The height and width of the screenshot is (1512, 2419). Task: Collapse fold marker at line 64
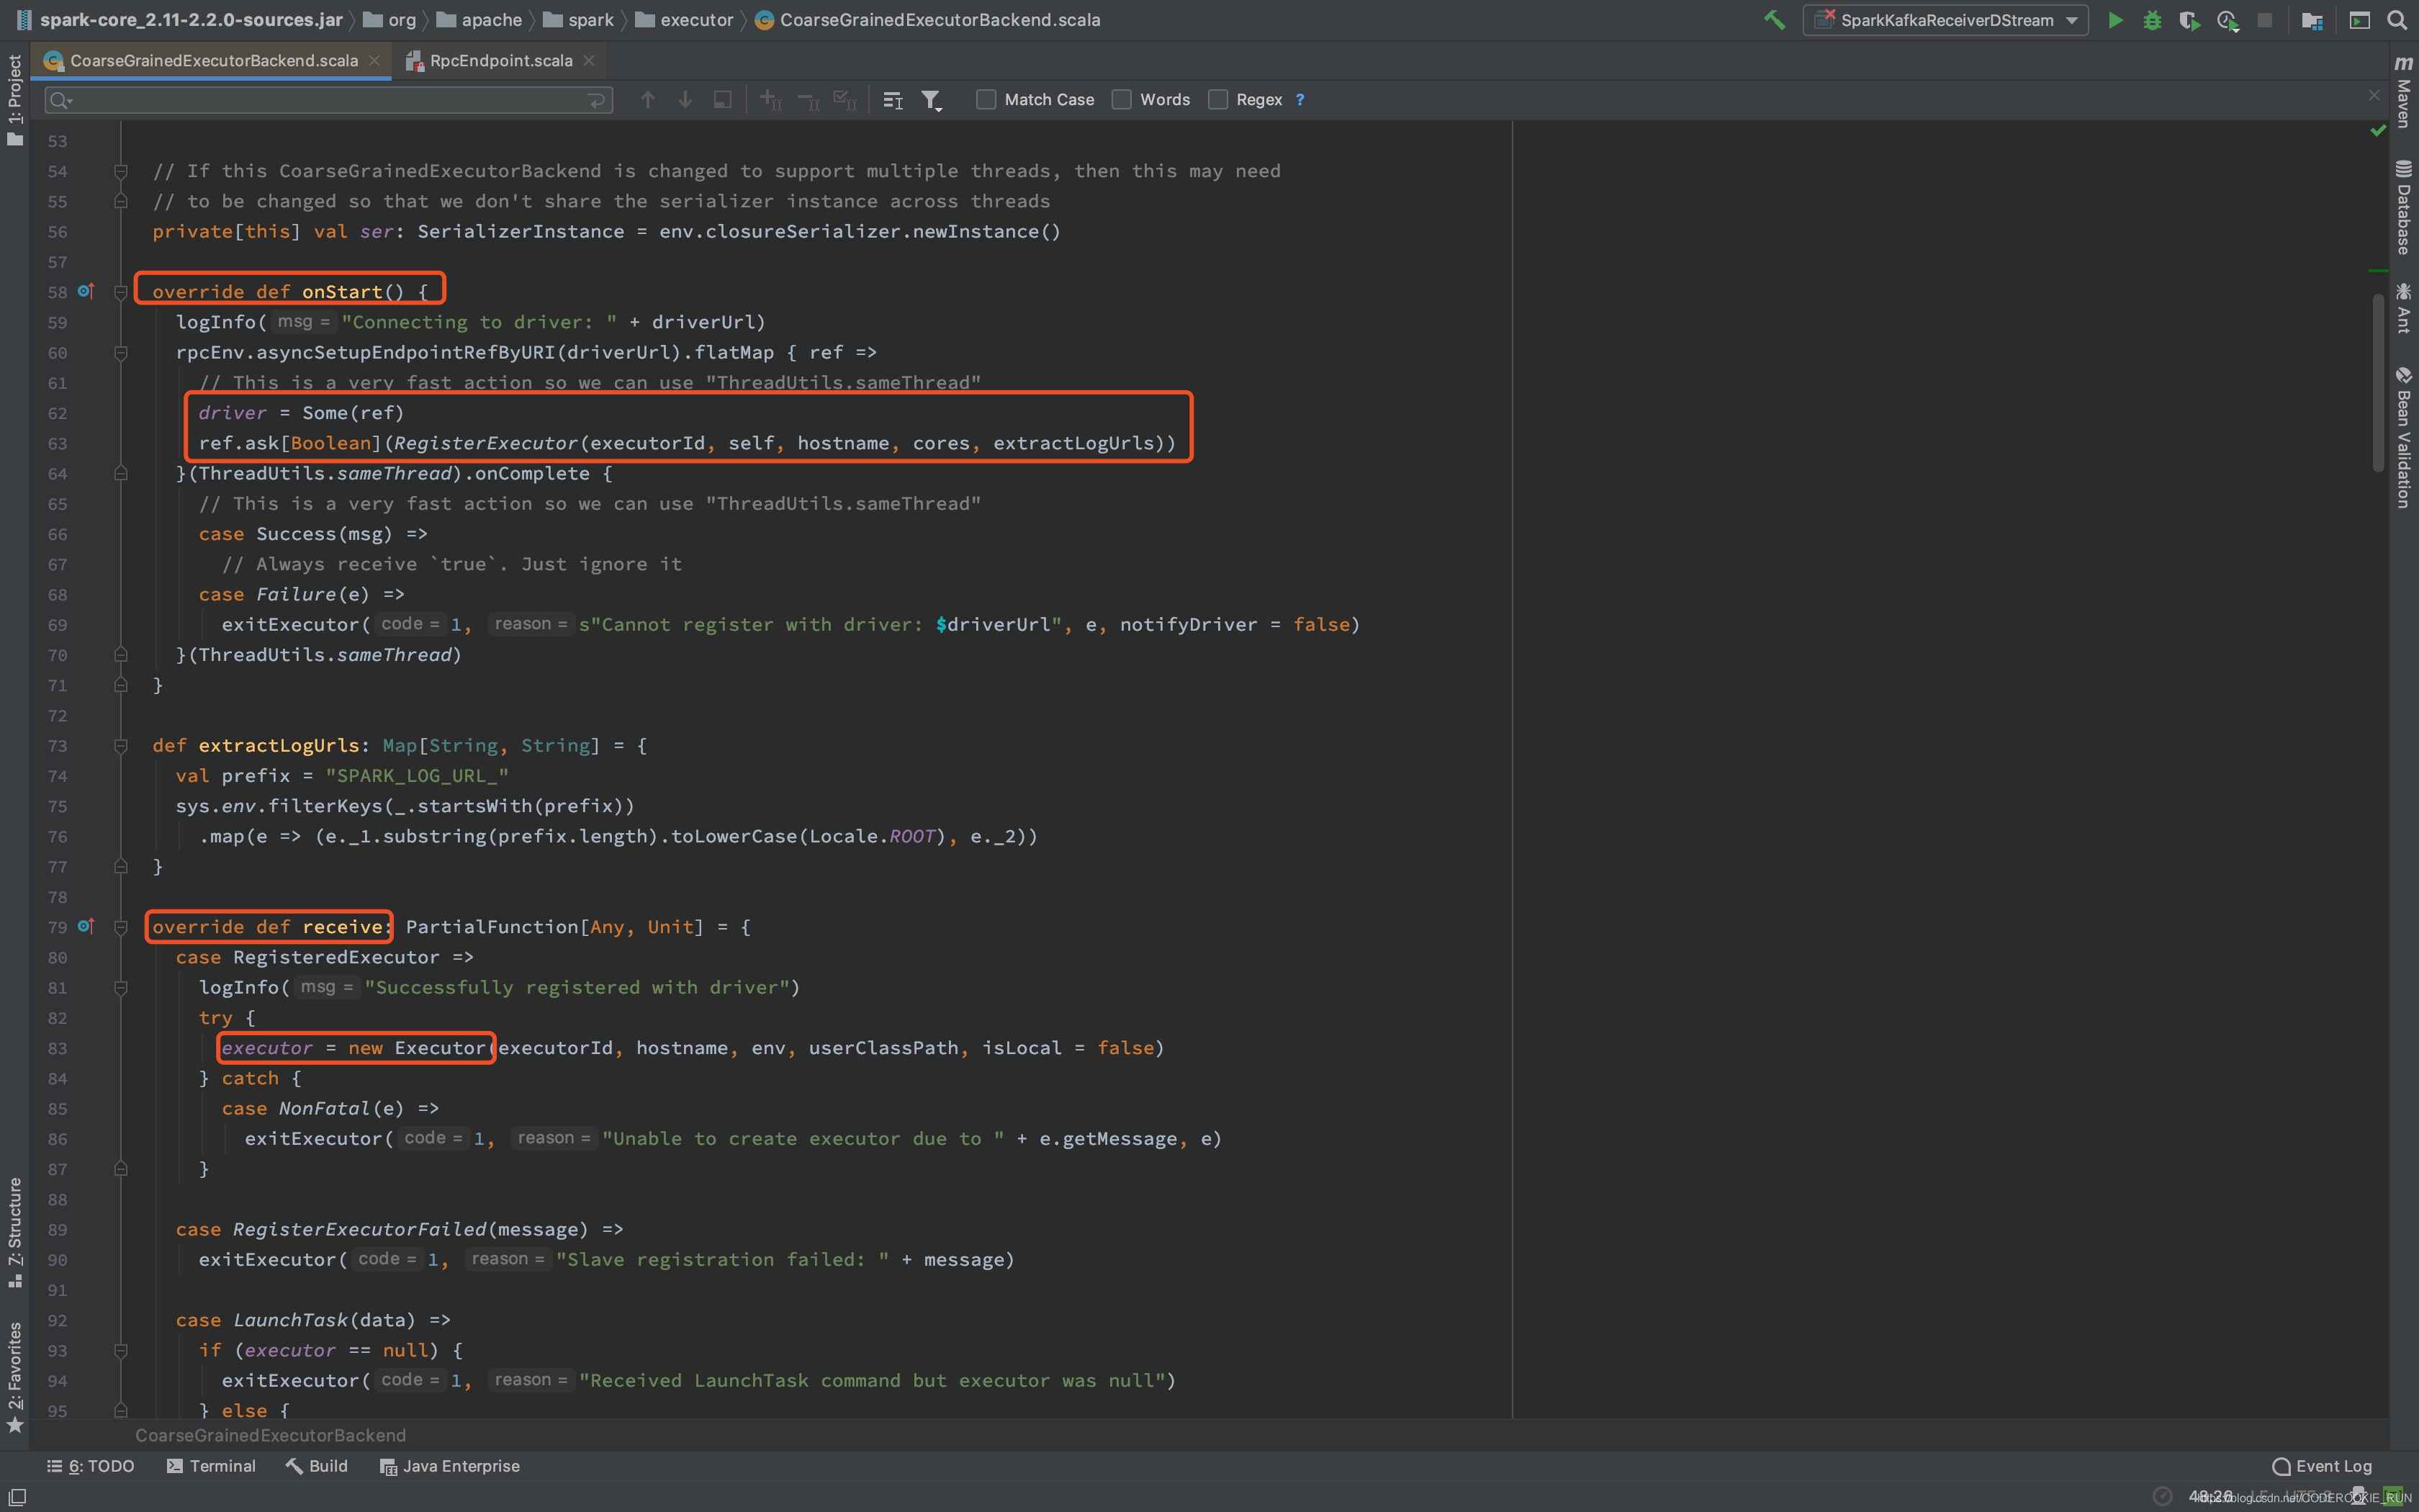[121, 473]
